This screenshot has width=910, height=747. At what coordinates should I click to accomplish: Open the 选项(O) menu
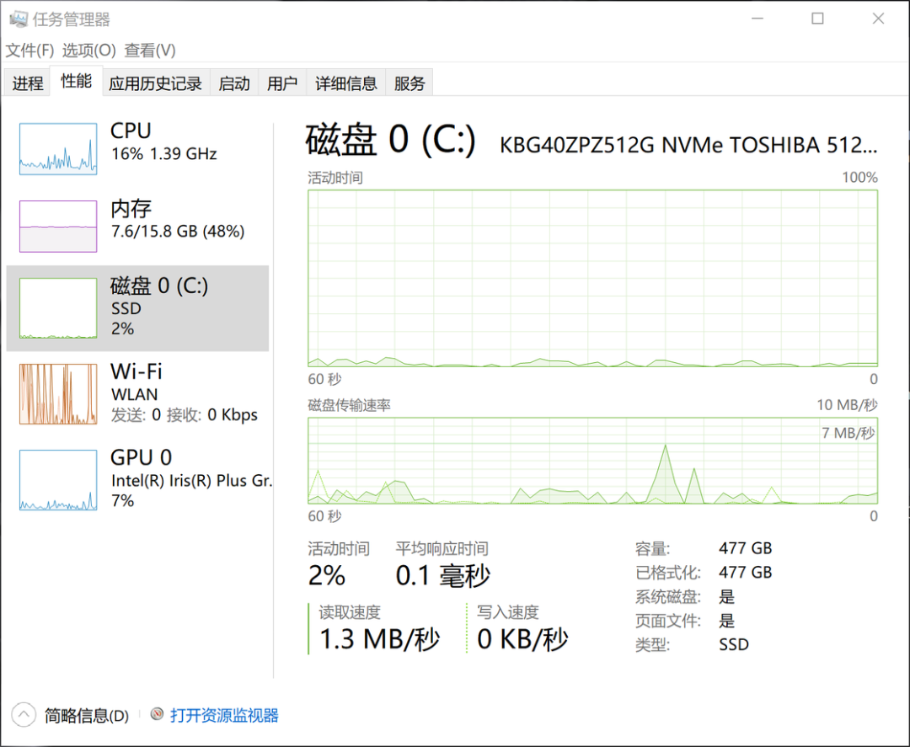pos(88,51)
